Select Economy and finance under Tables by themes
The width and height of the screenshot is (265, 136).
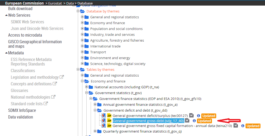click(108, 81)
